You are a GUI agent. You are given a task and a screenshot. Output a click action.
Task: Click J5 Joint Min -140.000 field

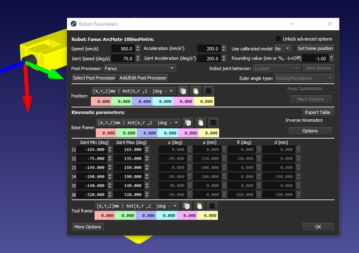pyautogui.click(x=92, y=186)
